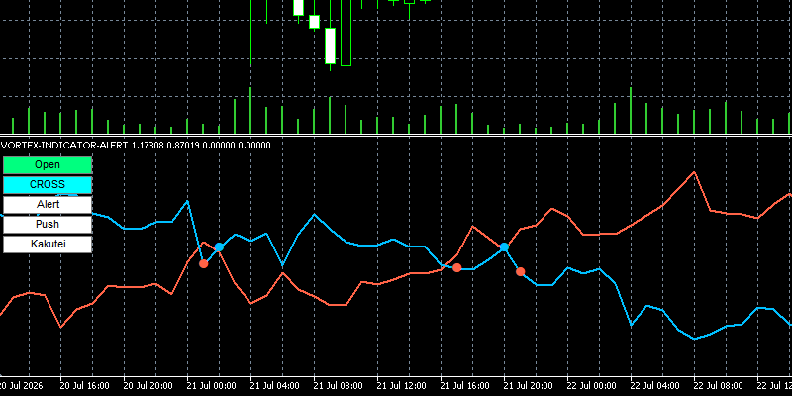Click the green Open button
Viewport: 792px width, 396px height.
coord(48,165)
